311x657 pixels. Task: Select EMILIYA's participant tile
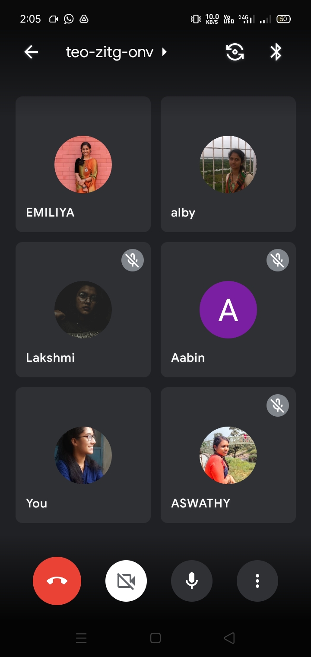point(83,164)
